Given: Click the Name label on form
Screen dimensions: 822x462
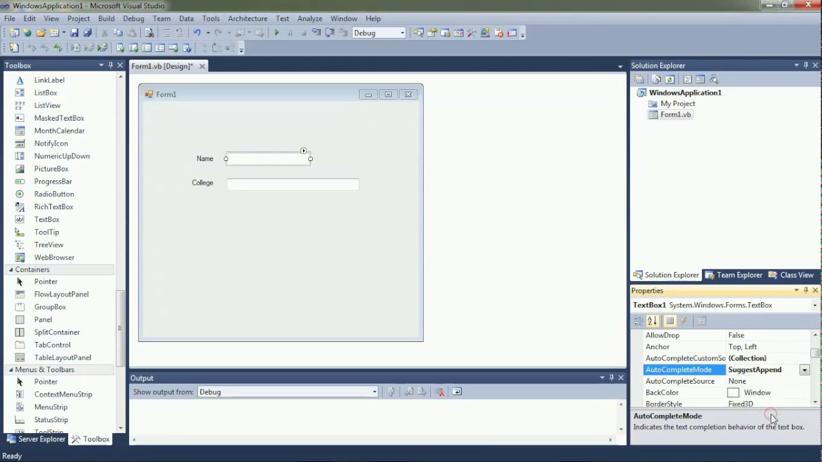Looking at the screenshot, I should [205, 158].
